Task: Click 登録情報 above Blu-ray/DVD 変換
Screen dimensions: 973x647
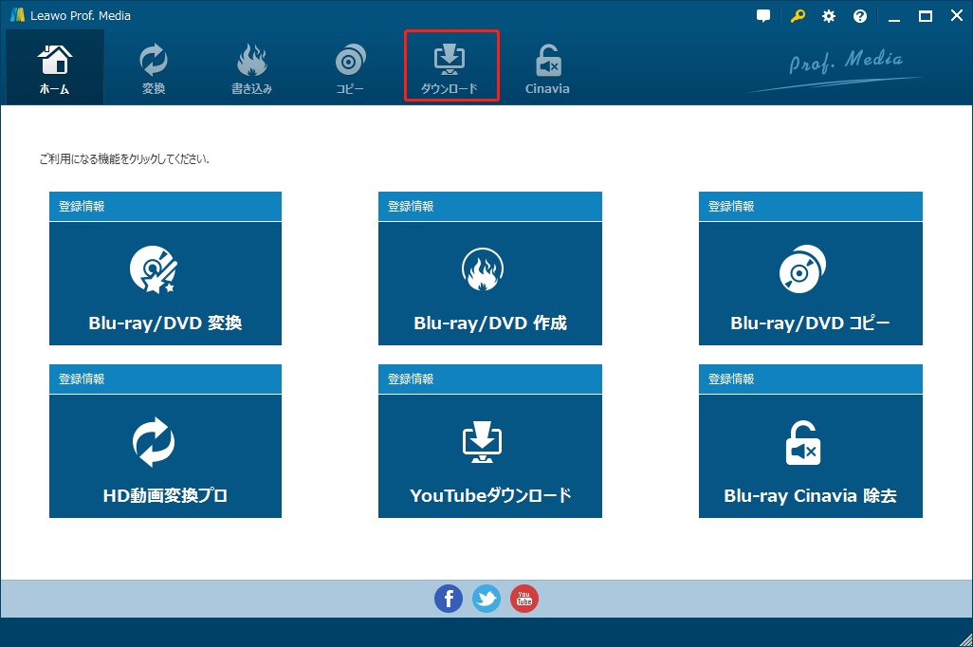Action: point(165,206)
